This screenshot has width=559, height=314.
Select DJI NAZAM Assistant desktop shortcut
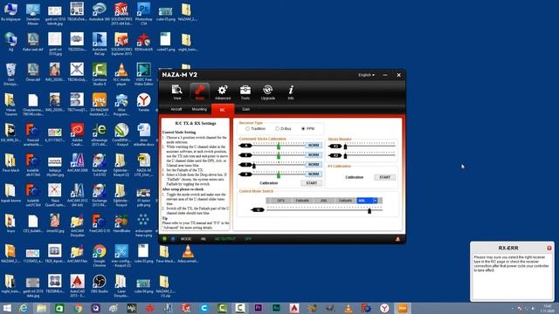tap(99, 105)
